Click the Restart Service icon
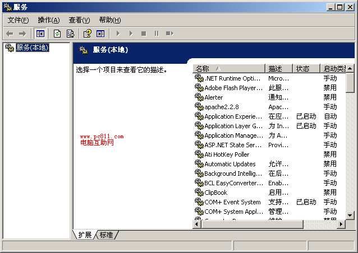The image size is (358, 253). 169,34
